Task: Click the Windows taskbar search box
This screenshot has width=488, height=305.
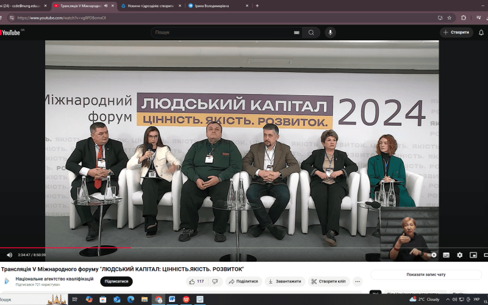Action: click(x=34, y=300)
